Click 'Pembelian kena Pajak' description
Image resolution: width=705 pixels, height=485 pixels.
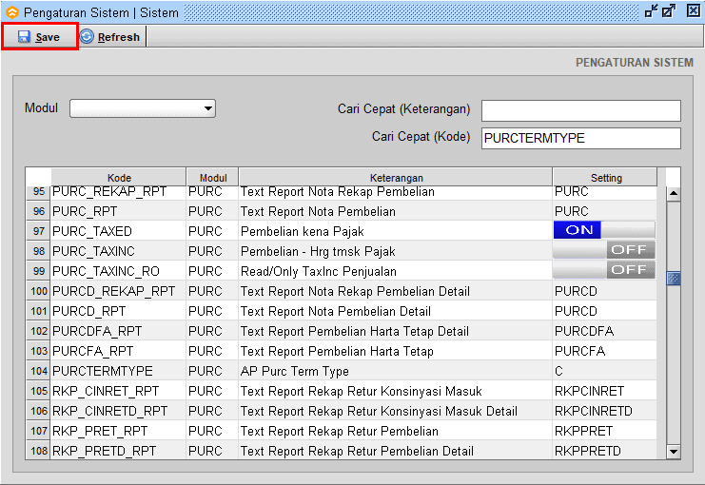coord(303,231)
